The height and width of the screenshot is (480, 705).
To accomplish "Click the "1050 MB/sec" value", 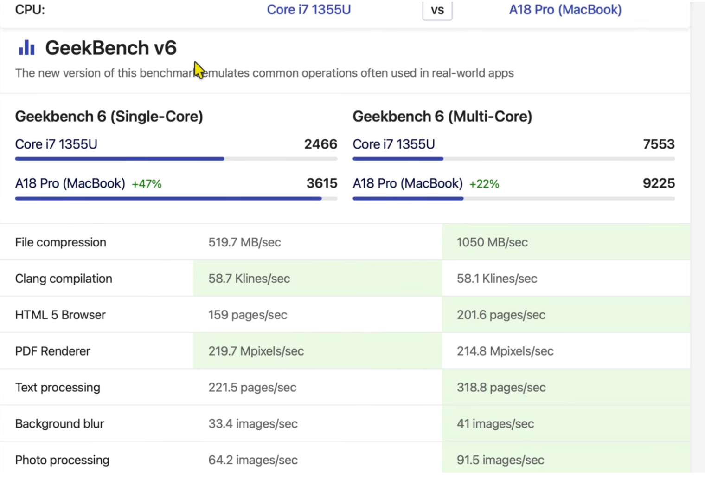I will (x=492, y=242).
